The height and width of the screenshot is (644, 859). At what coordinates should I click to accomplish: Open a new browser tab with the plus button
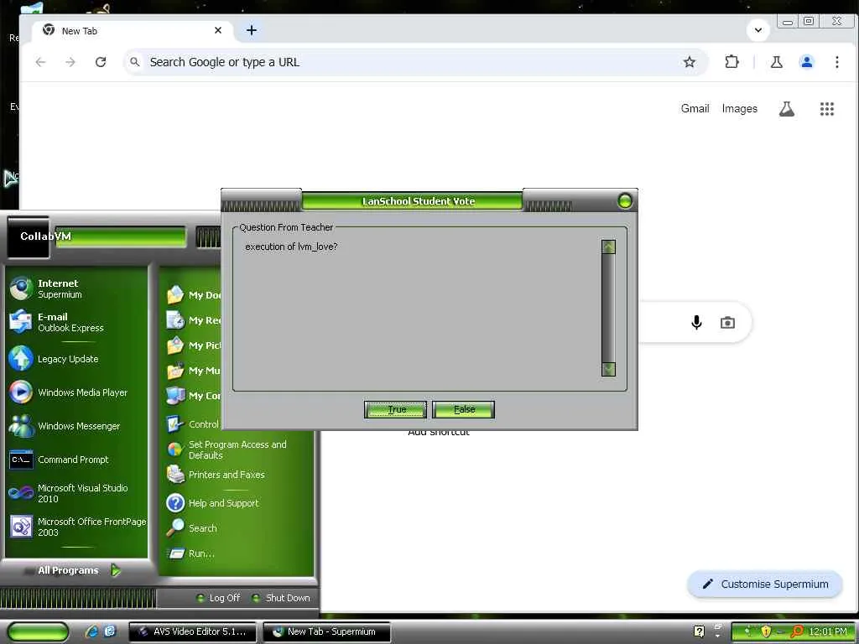tap(252, 31)
